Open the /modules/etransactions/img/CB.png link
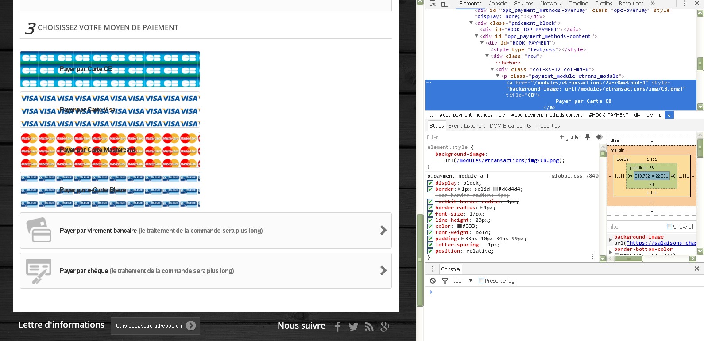The height and width of the screenshot is (341, 704). 507,160
